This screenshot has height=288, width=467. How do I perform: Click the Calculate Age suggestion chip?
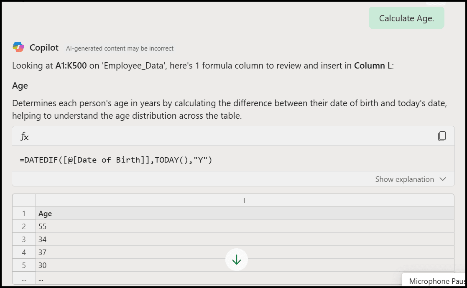(406, 18)
